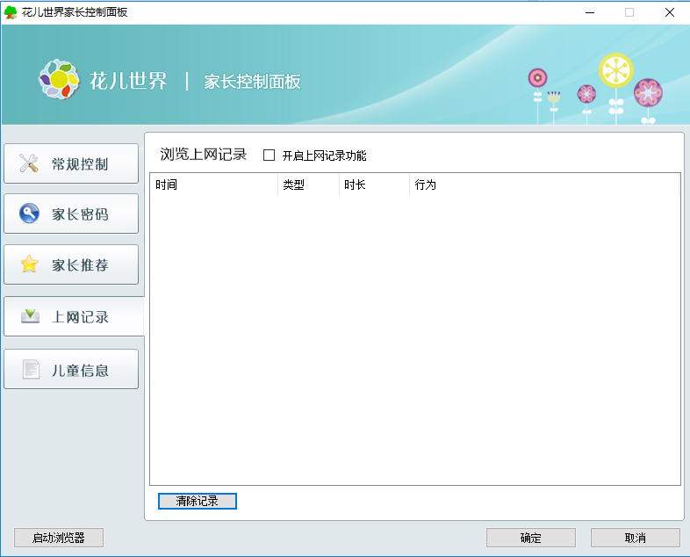Viewport: 690px width, 557px height.
Task: Click the tree icon in title bar
Action: point(11,12)
